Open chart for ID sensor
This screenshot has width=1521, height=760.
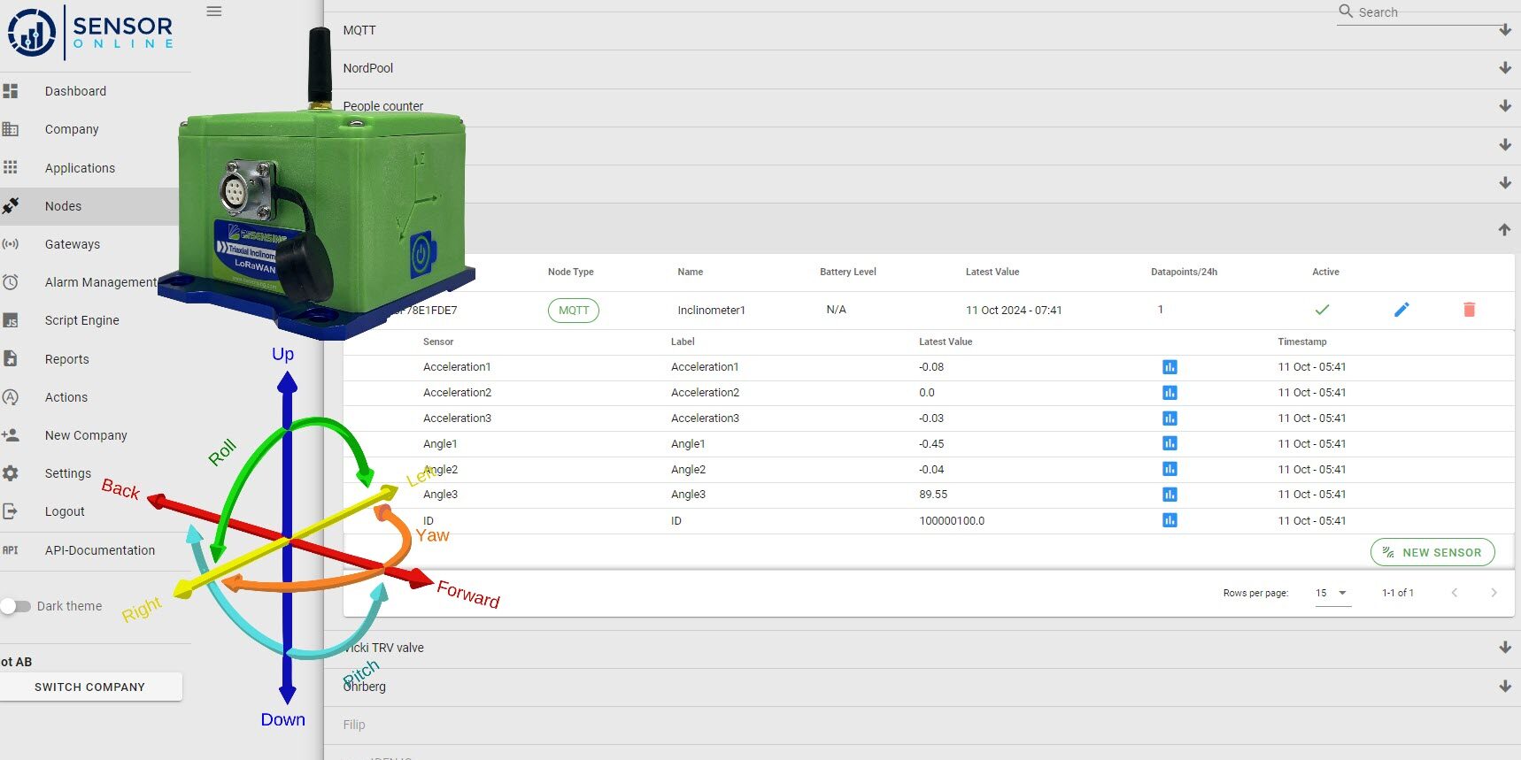coord(1170,520)
